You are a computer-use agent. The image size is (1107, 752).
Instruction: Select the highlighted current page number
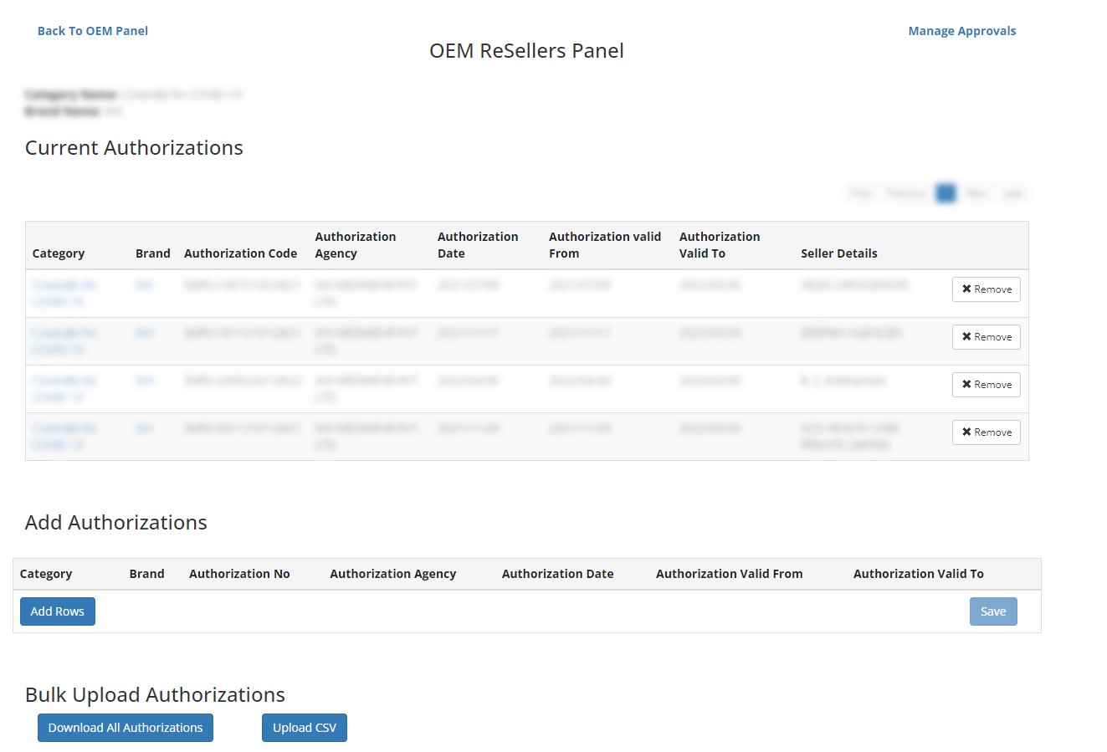(946, 192)
